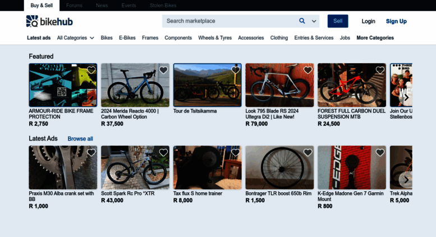Open 'Tax flux S home trainer' title
The image size is (436, 237).
[x=198, y=193]
